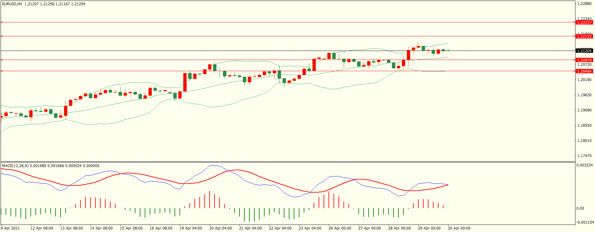
Task: Click the 1.19090 value on price scale
Action: pyautogui.click(x=584, y=110)
